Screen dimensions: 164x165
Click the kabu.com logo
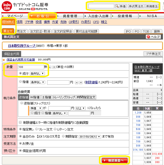pyautogui.click(x=7, y=6)
